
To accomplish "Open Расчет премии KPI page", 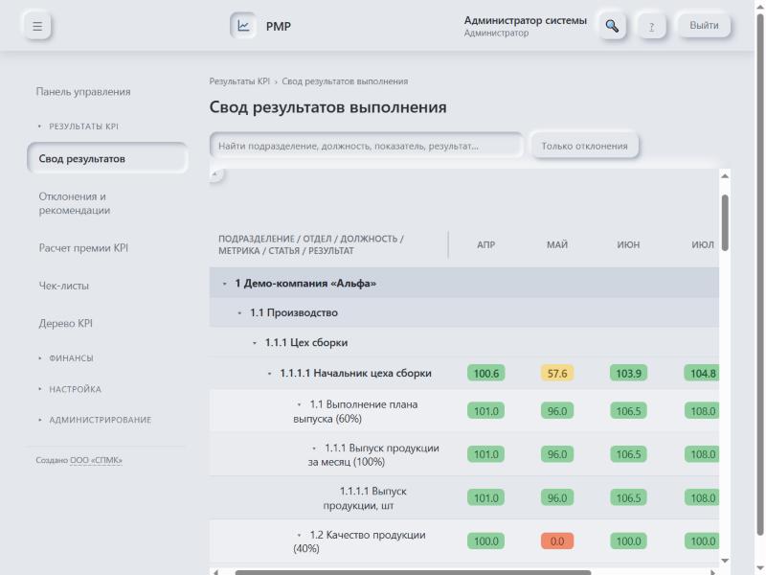I will pyautogui.click(x=83, y=248).
